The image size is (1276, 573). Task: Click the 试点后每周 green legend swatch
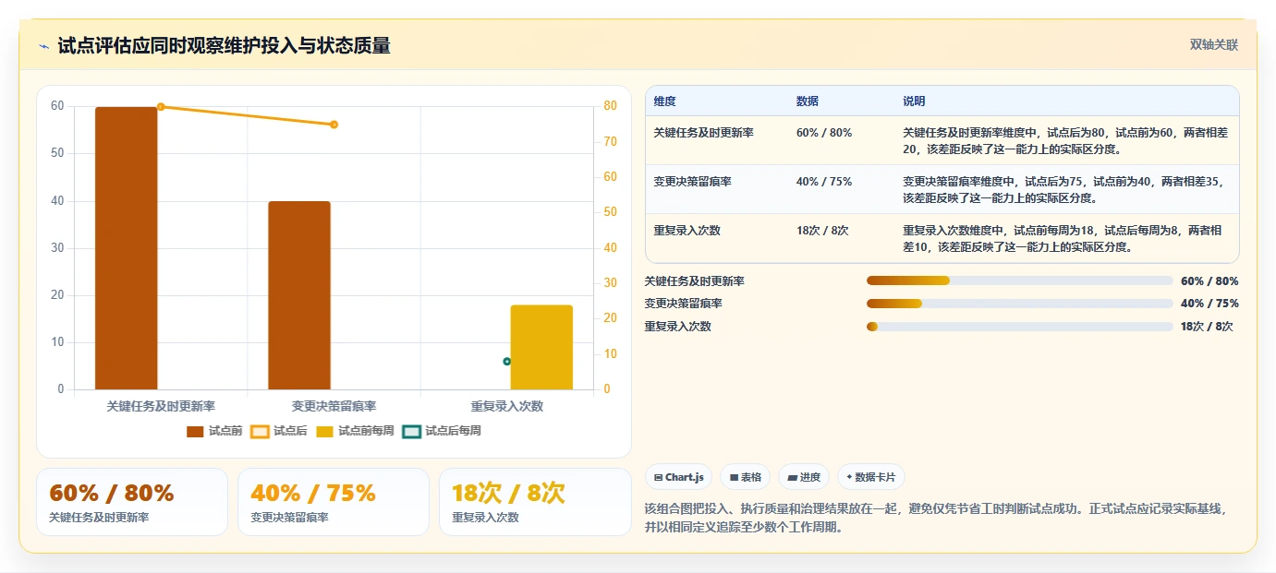411,431
